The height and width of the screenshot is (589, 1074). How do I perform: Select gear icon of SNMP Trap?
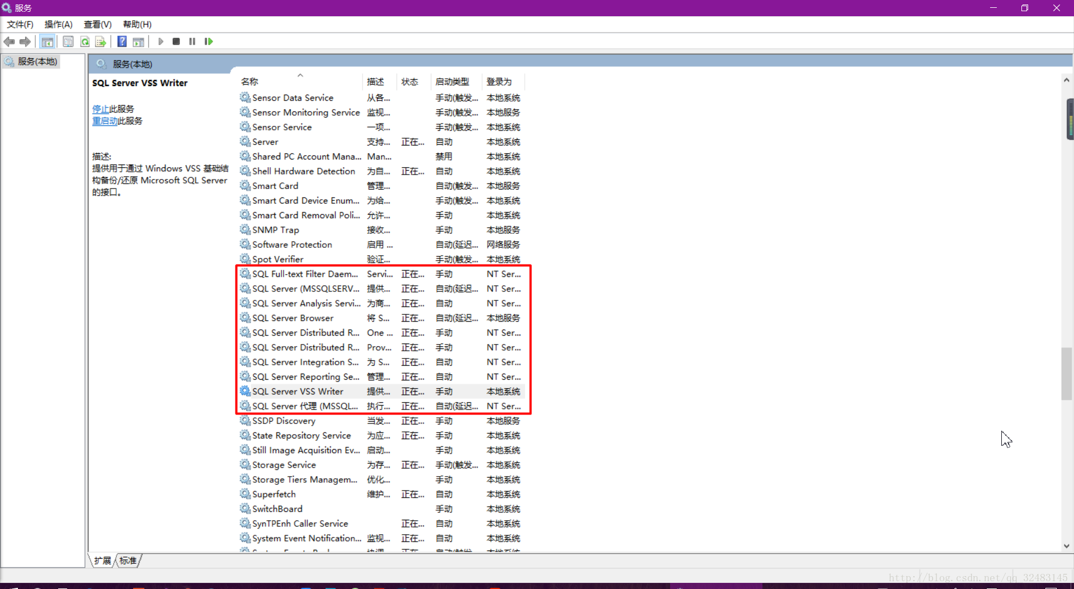tap(245, 230)
